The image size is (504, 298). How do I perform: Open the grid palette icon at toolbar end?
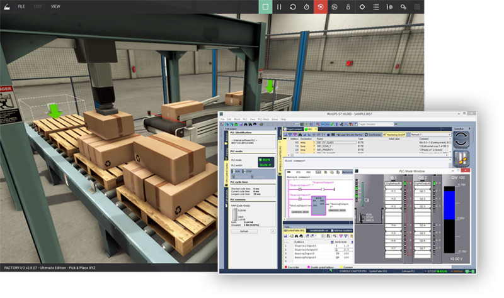(417, 7)
